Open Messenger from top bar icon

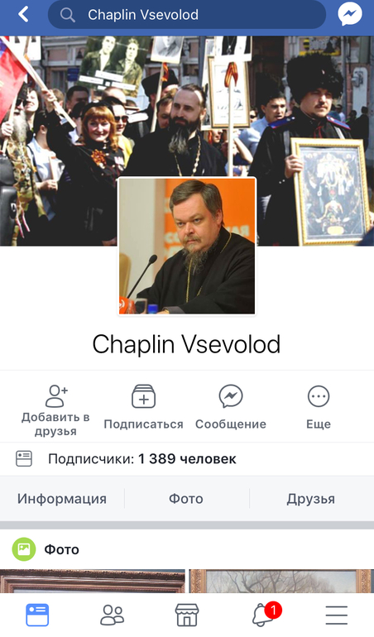350,15
